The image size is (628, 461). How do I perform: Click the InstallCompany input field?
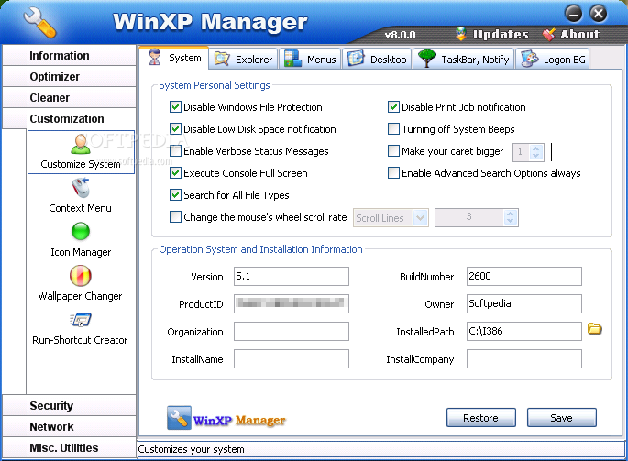(523, 359)
